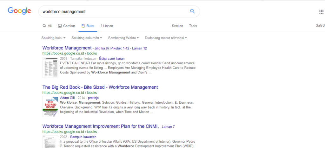Image resolution: width=325 pixels, height=148 pixels.
Task: Open Setélan settings menu
Action: pyautogui.click(x=177, y=26)
